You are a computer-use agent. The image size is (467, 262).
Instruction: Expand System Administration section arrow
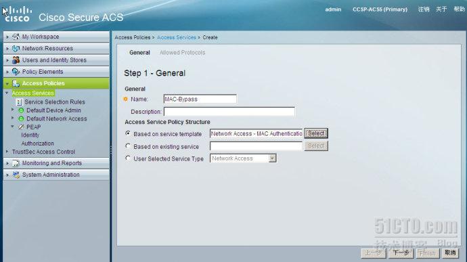point(7,175)
